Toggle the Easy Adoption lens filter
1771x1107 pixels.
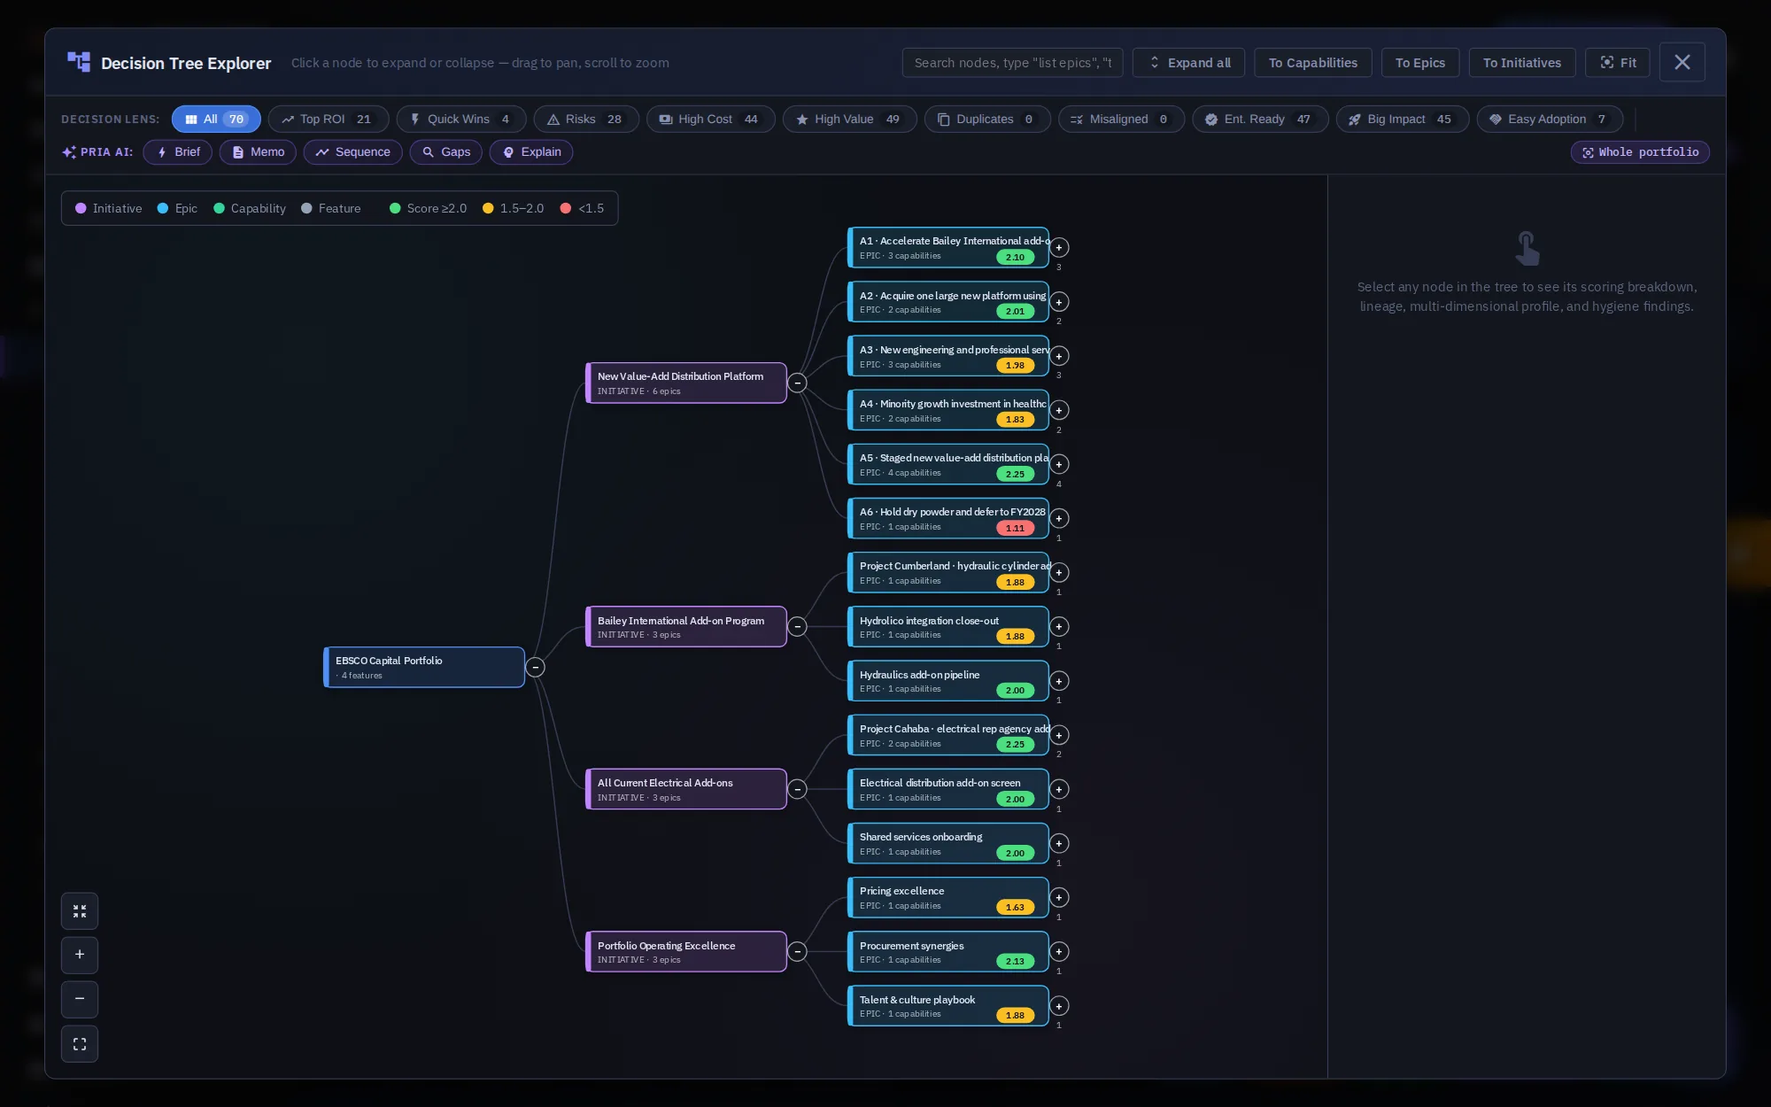click(x=1550, y=120)
